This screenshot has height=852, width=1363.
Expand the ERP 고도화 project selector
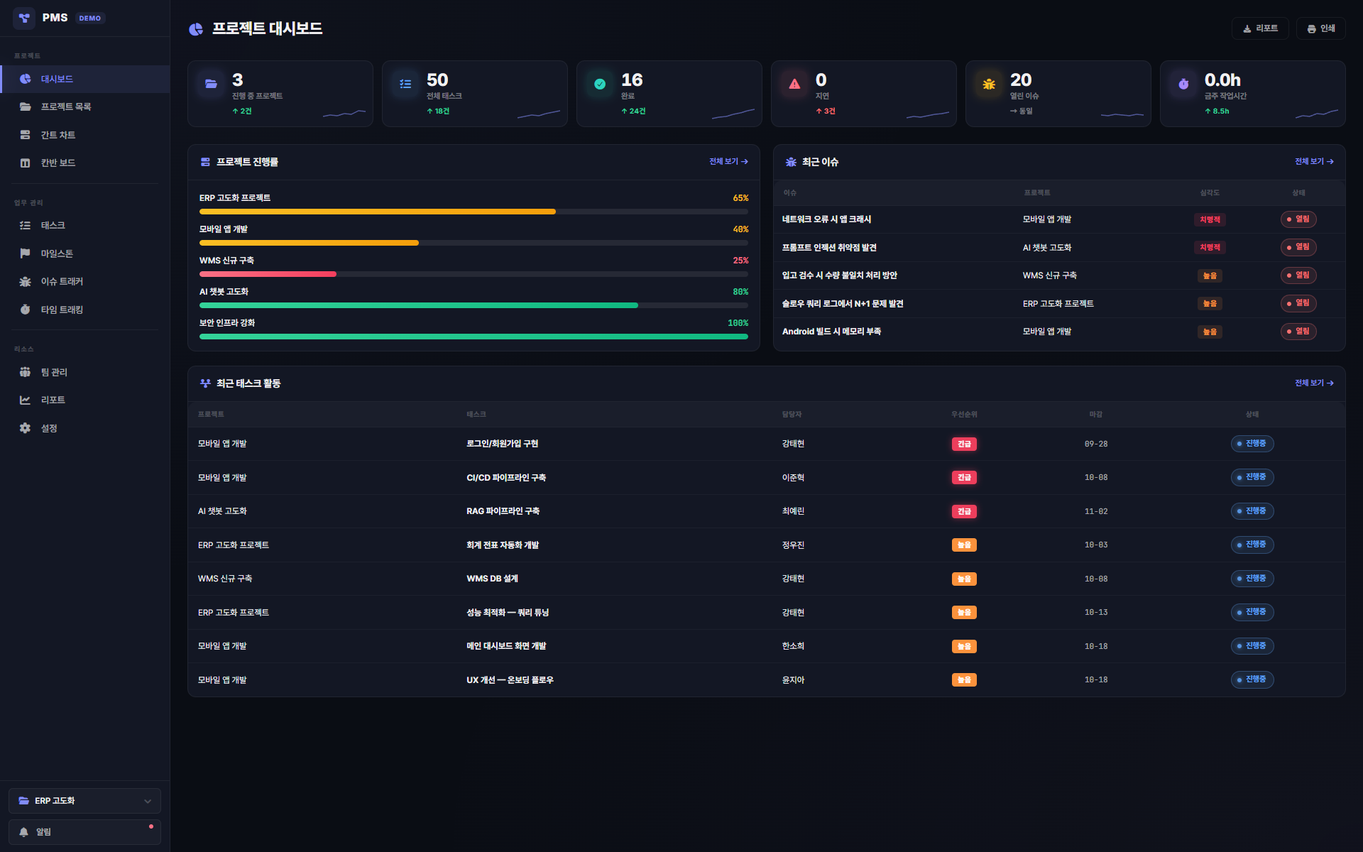pos(84,801)
